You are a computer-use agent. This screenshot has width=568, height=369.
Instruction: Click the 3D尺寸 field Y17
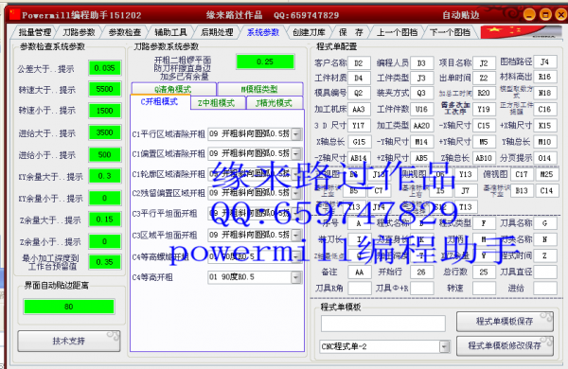[x=359, y=126]
